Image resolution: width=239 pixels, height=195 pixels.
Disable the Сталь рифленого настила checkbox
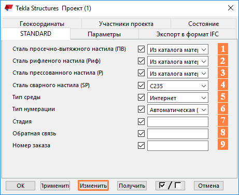click(x=141, y=61)
